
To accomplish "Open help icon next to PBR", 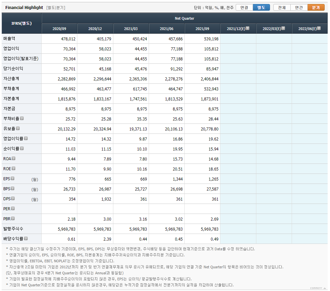I will [13, 219].
